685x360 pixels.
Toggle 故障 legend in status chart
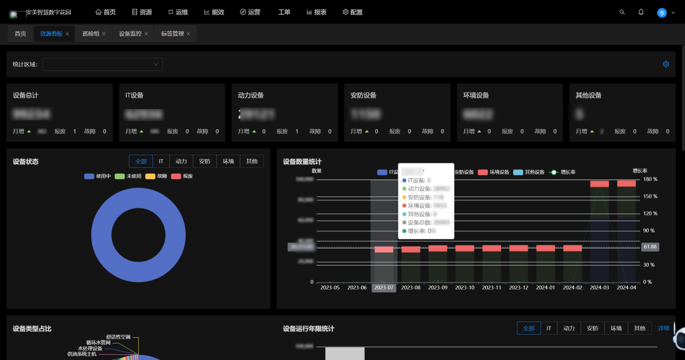157,176
